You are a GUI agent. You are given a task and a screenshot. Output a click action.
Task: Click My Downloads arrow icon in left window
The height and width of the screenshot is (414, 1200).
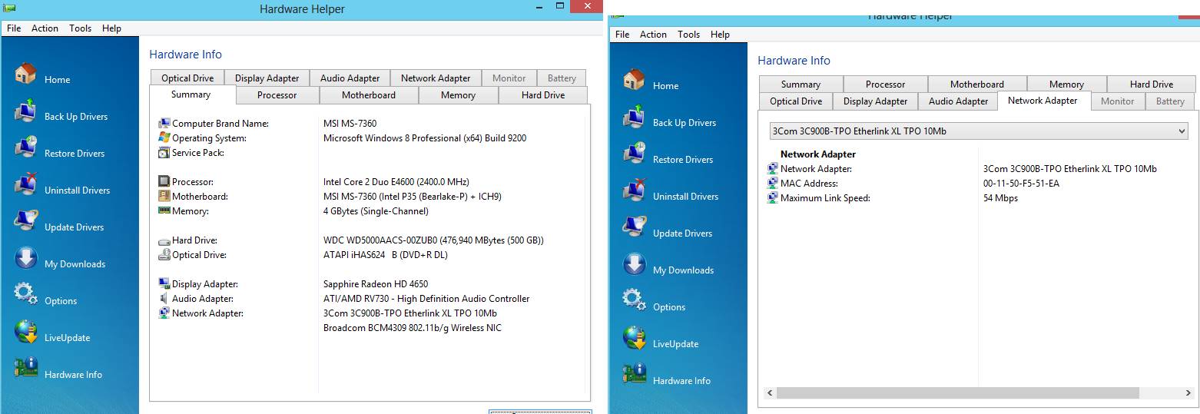pos(25,259)
